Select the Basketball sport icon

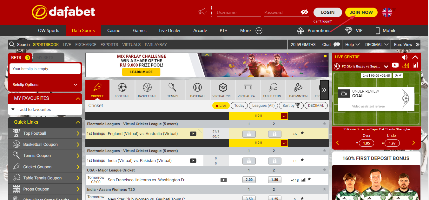pos(147,90)
